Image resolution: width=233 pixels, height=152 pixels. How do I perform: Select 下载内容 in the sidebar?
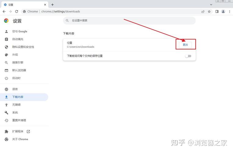coord(24,97)
